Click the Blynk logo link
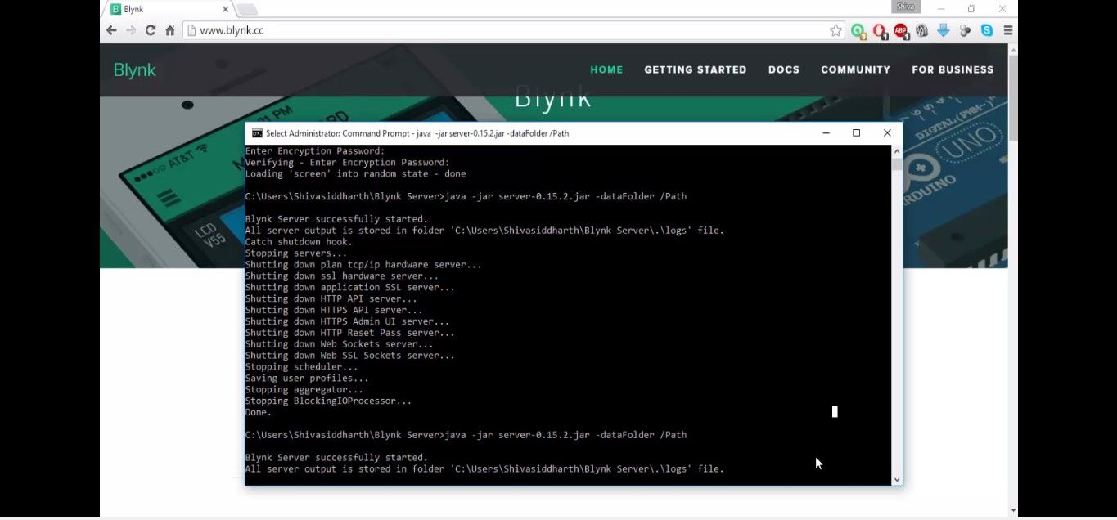This screenshot has height=520, width=1117. pyautogui.click(x=134, y=69)
